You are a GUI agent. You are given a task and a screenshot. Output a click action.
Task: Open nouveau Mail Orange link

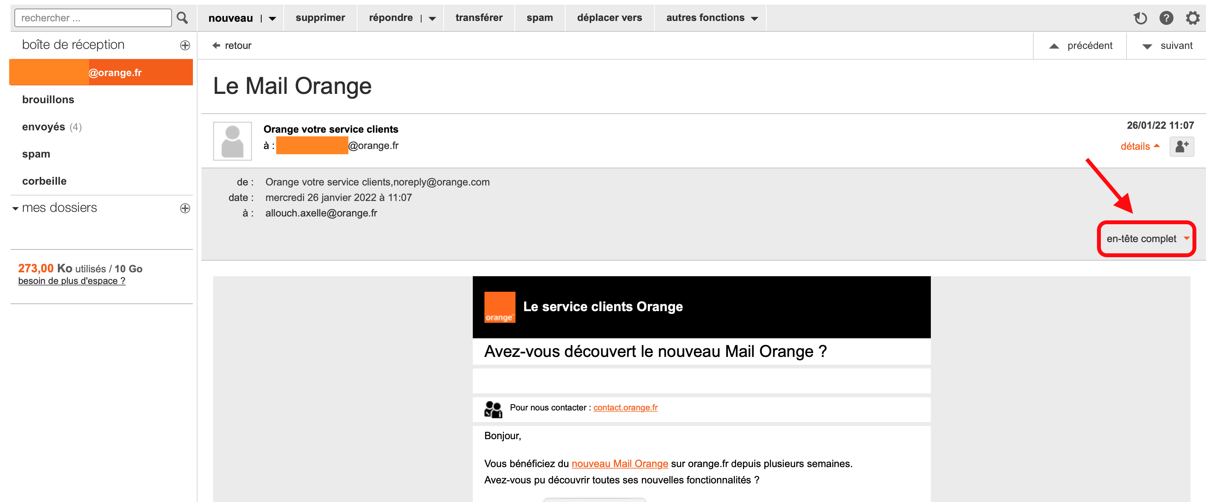[x=620, y=464]
